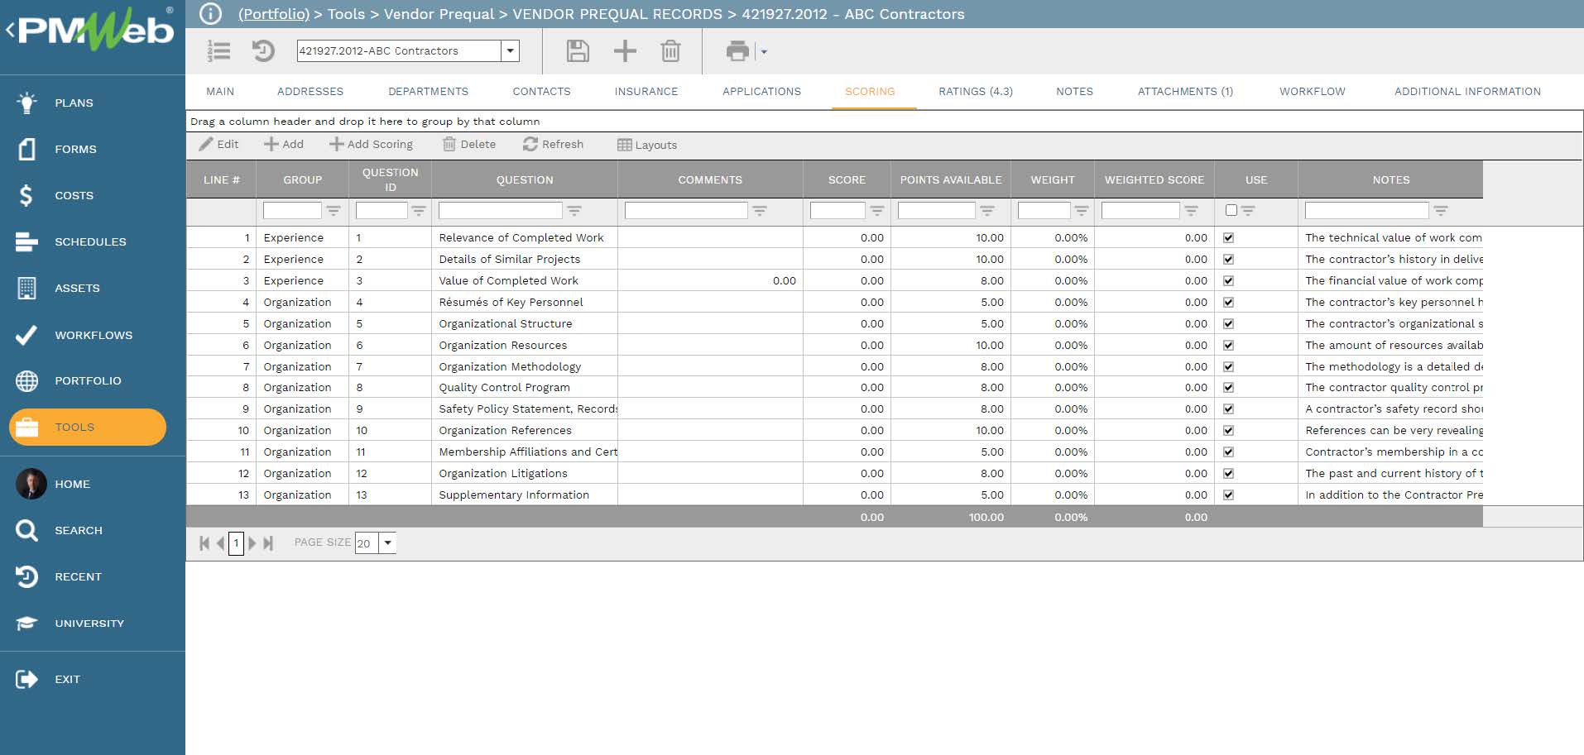Click the Save record floppy disk icon
1584x755 pixels.
[578, 51]
